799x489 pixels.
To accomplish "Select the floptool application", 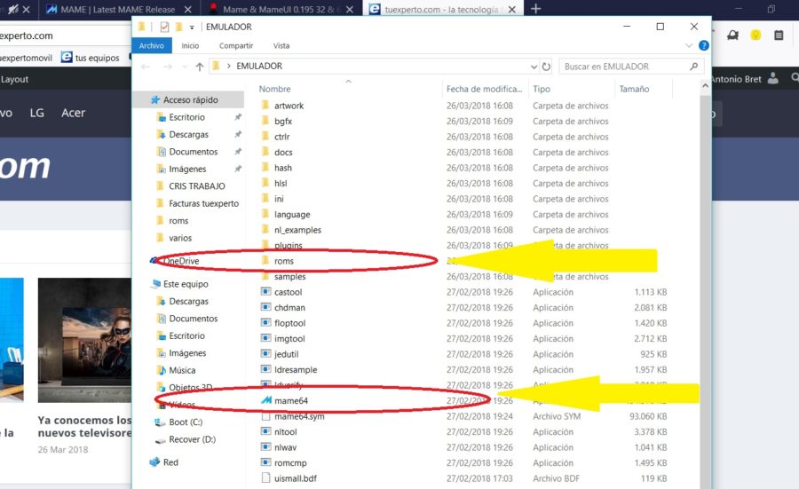I will (x=290, y=323).
